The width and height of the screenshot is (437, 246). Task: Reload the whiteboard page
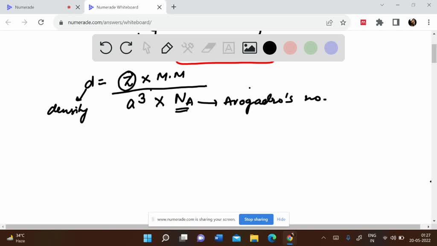[41, 23]
